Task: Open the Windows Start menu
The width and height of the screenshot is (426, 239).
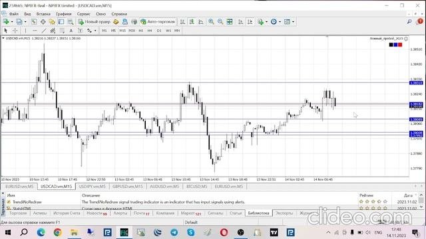Action: 7,232
